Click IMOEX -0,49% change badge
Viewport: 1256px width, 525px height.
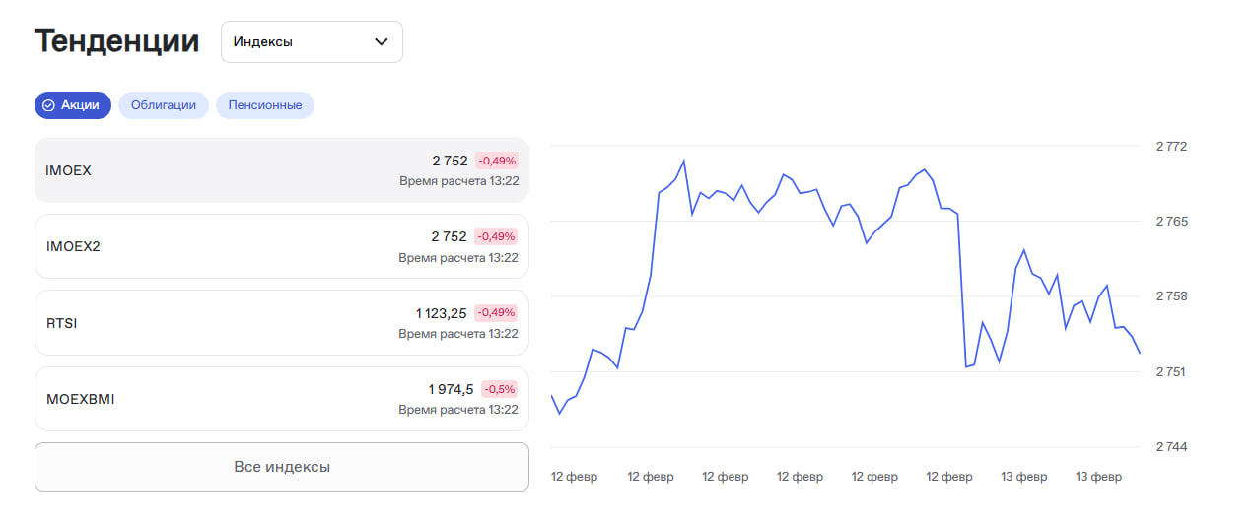(497, 161)
